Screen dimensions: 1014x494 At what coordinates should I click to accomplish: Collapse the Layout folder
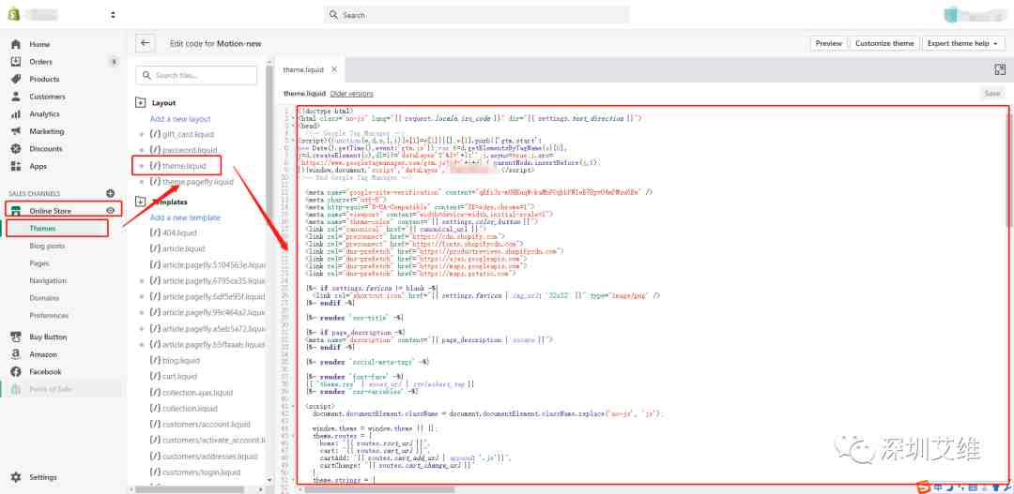pyautogui.click(x=141, y=103)
